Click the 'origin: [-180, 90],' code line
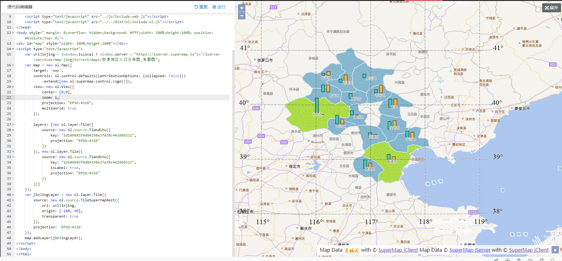Image resolution: width=562 pixels, height=261 pixels. click(62, 211)
